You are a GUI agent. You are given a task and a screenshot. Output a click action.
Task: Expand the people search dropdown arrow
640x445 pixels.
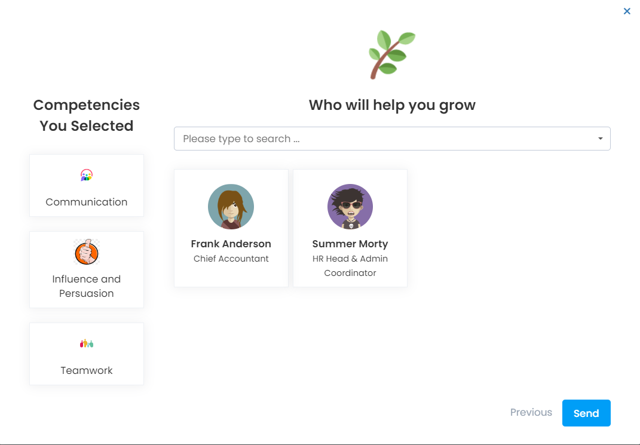point(600,139)
